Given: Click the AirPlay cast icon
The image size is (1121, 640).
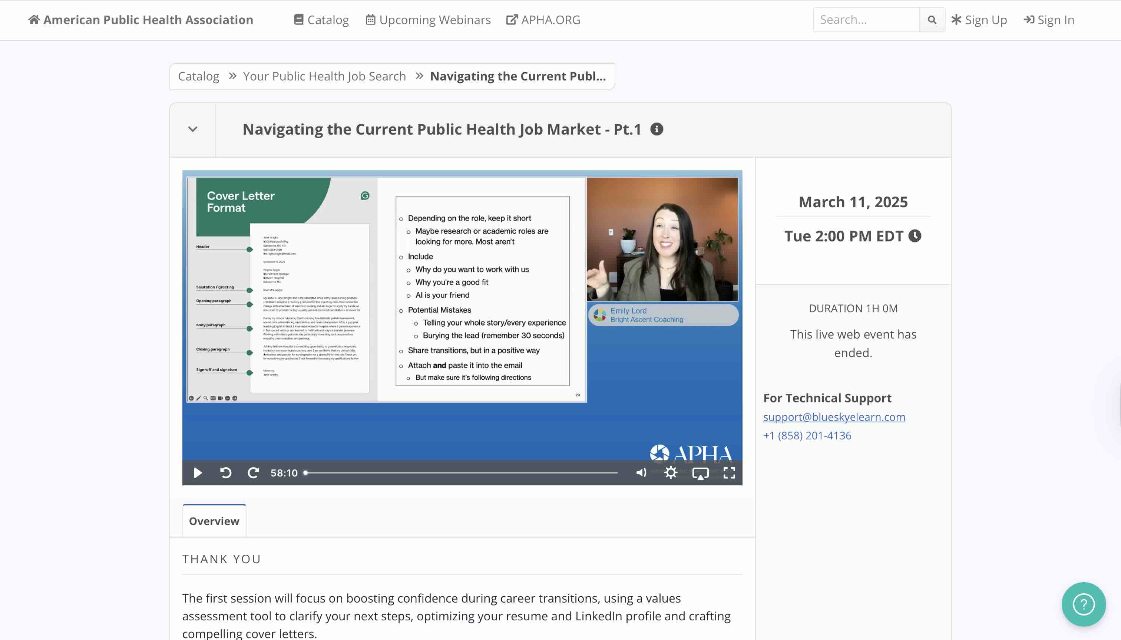Looking at the screenshot, I should 700,473.
